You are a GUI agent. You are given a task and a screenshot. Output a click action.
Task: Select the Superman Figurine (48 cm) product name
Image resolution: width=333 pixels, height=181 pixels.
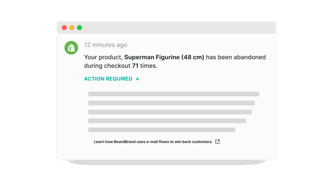[164, 57]
